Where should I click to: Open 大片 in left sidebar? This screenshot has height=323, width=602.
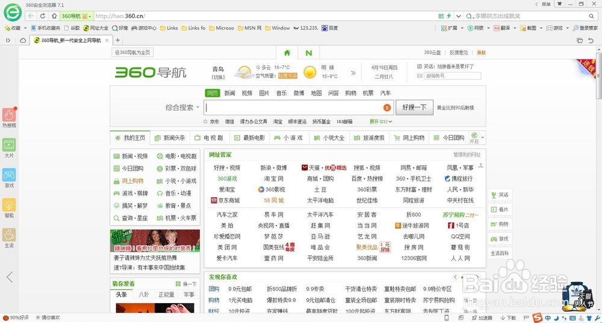point(9,148)
